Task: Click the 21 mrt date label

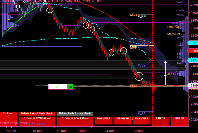Action: 82,131
